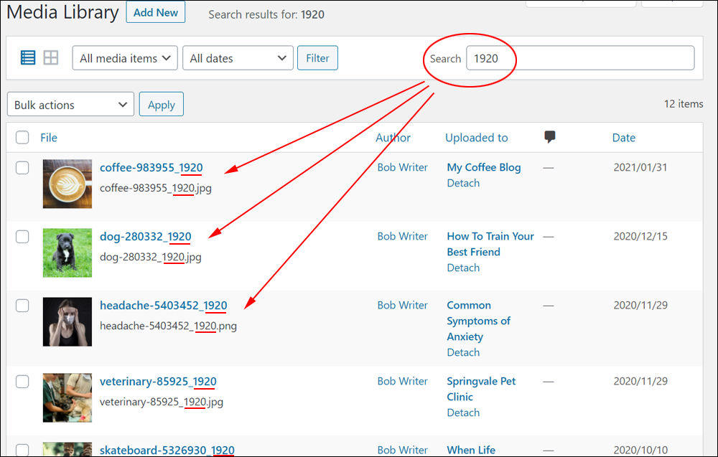This screenshot has height=457, width=718.
Task: Click the headache woman thumbnail
Action: (x=67, y=322)
